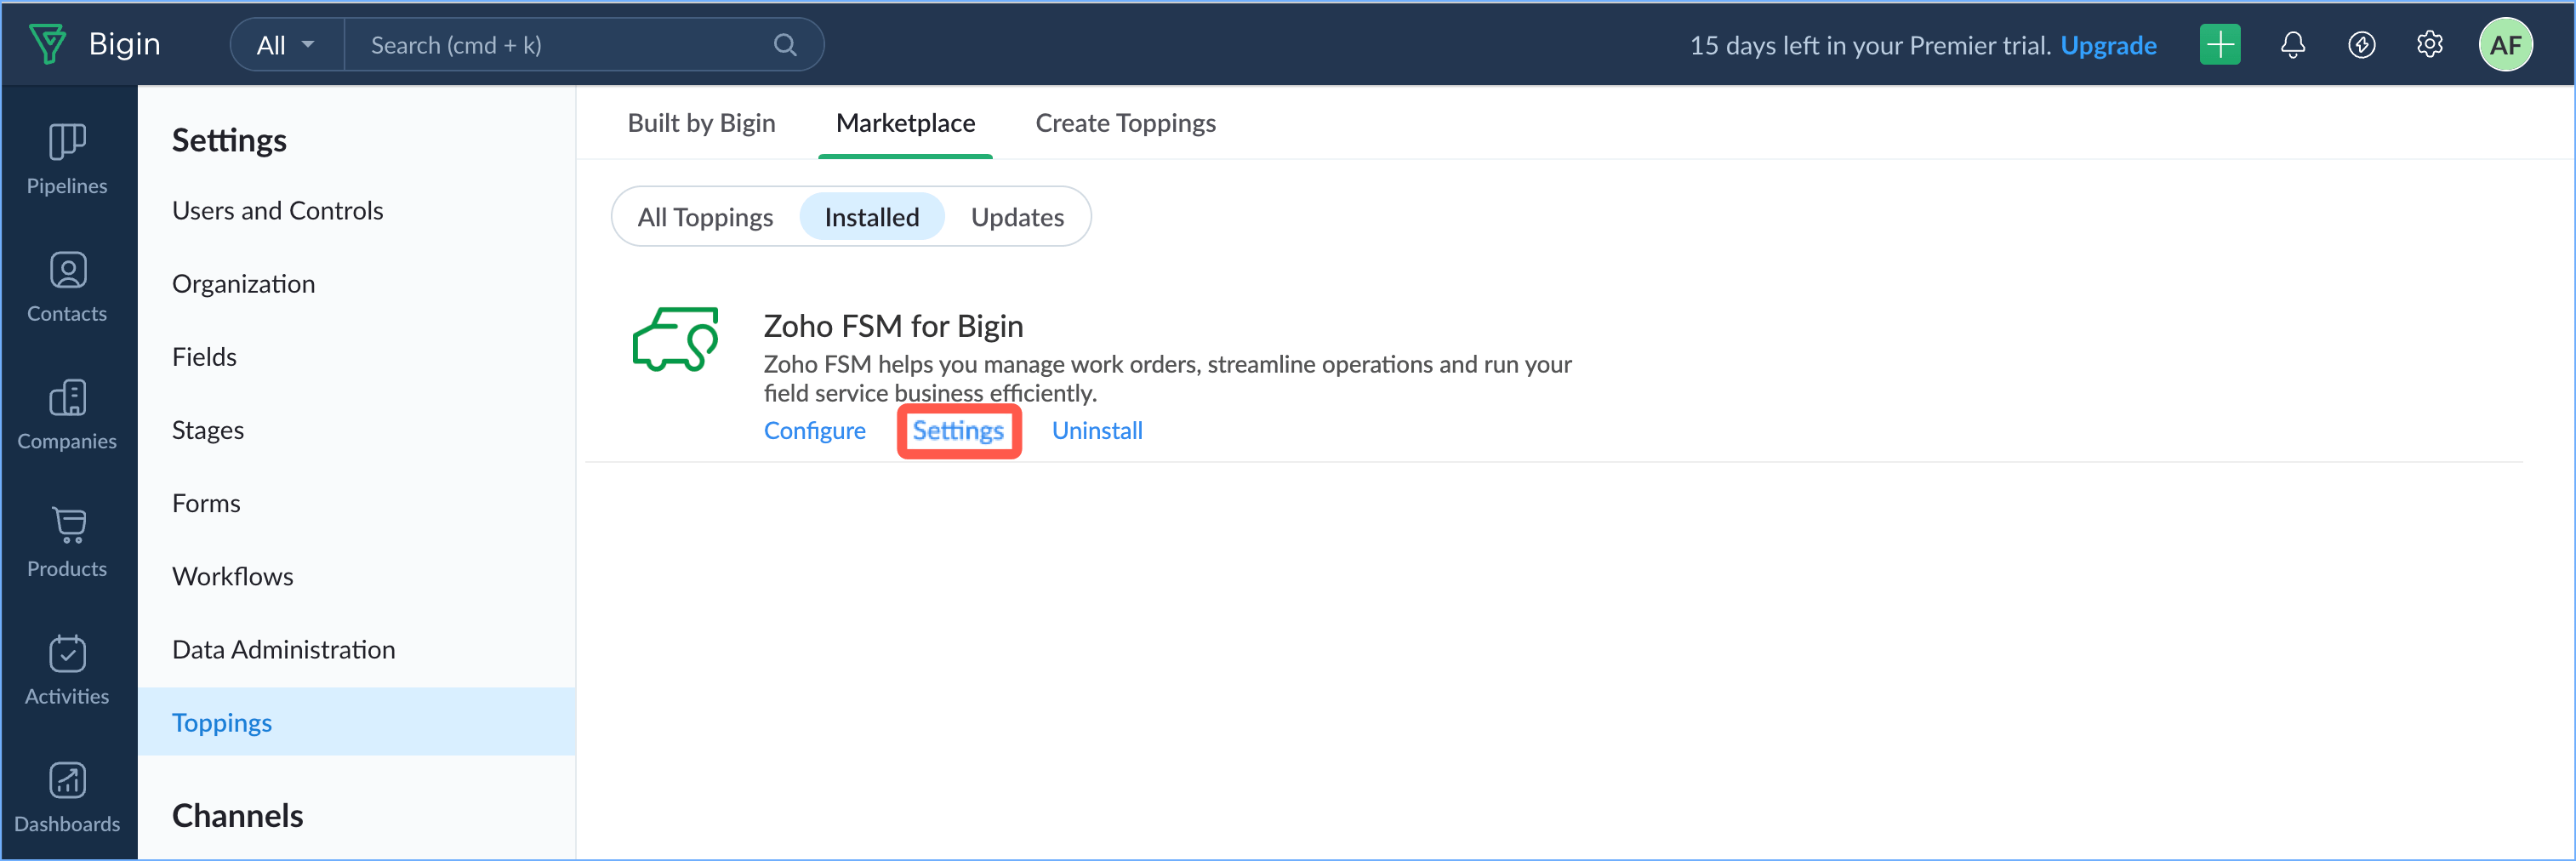Click the lightning bolt circle icon
This screenshot has width=2576, height=861.
(x=2361, y=45)
